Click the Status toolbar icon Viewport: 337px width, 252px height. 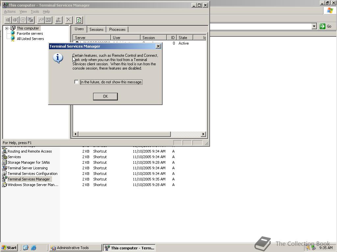point(48,20)
